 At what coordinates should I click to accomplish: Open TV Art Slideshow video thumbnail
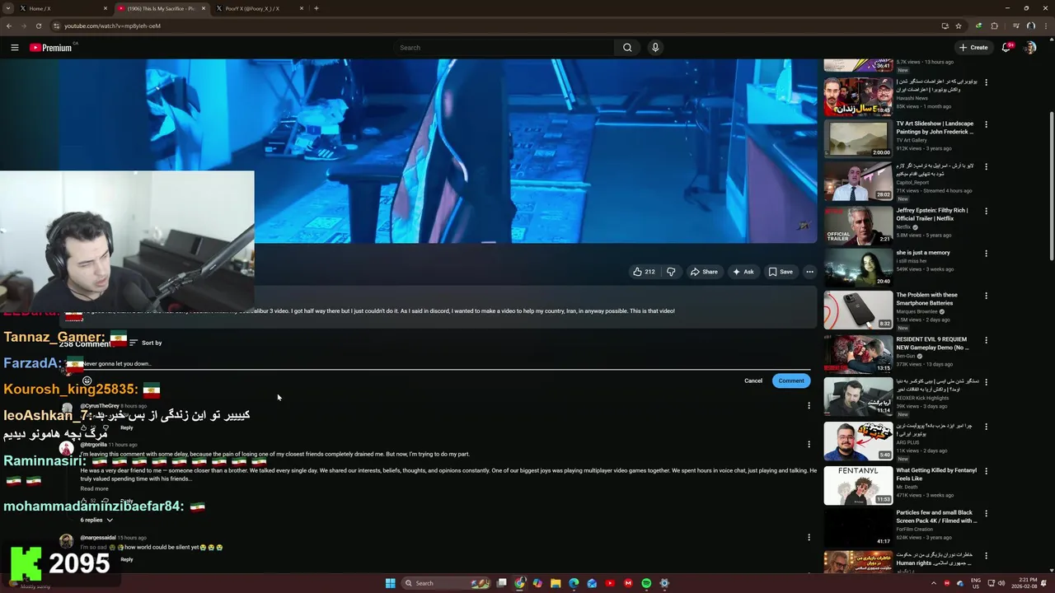click(858, 138)
